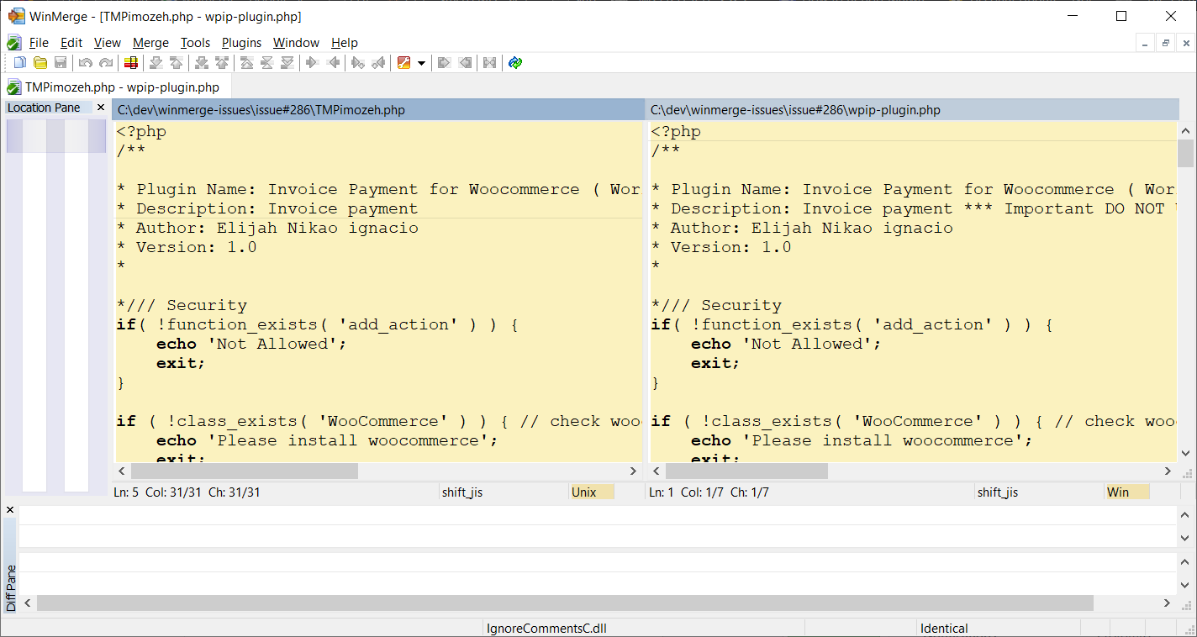The image size is (1197, 637).
Task: Jump to the Previous Difference icon
Action: pyautogui.click(x=176, y=62)
